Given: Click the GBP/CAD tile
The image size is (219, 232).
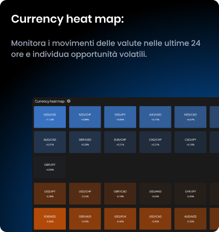Looking at the screenshot, I should [120, 194].
